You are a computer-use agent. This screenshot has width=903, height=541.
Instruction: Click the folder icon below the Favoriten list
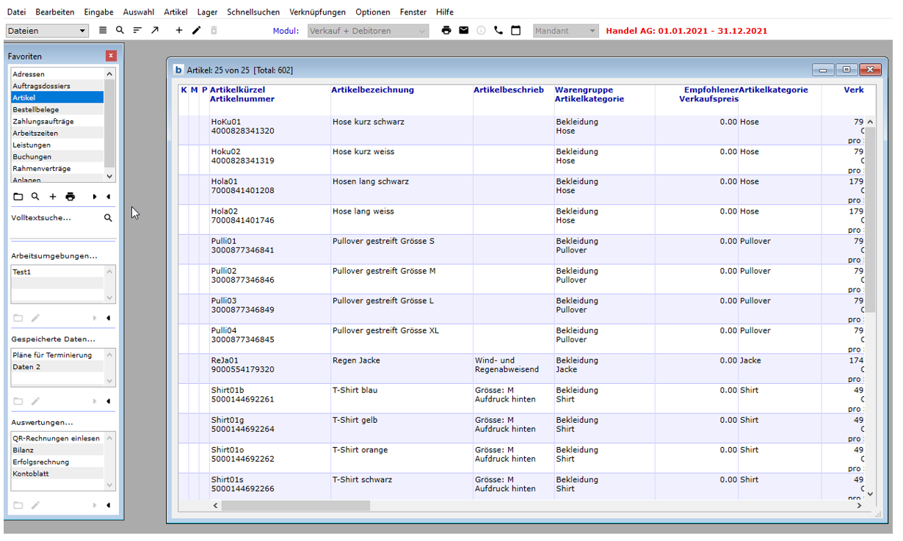point(18,197)
